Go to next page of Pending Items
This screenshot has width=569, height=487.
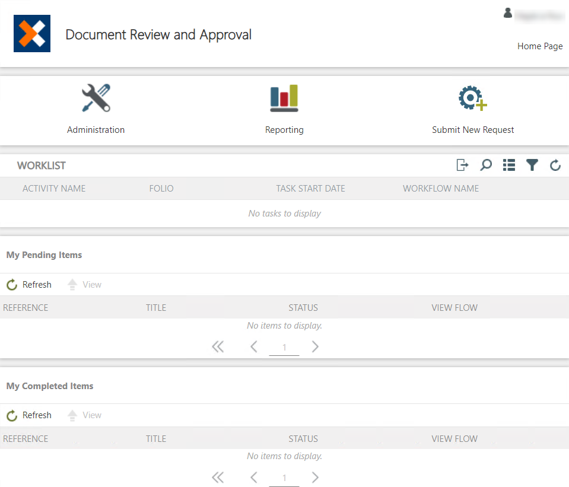(x=316, y=347)
